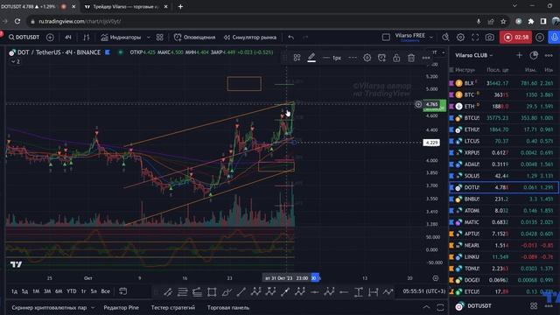This screenshot has width=560, height=315.
Task: Open more options in the drawing toolbar
Action: [x=426, y=58]
